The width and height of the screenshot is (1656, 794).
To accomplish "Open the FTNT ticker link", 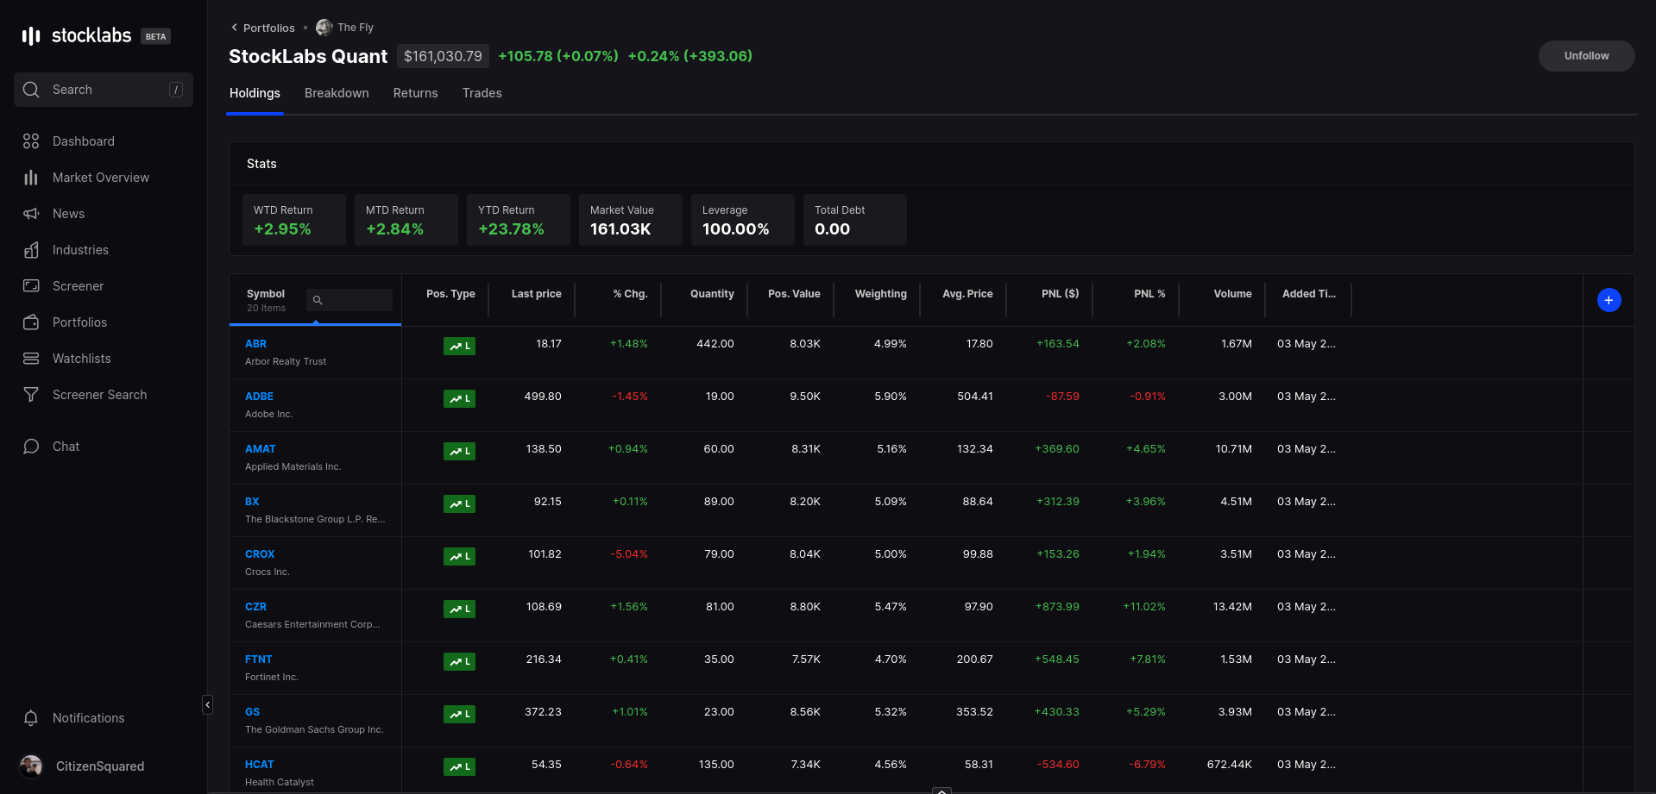I will (258, 660).
